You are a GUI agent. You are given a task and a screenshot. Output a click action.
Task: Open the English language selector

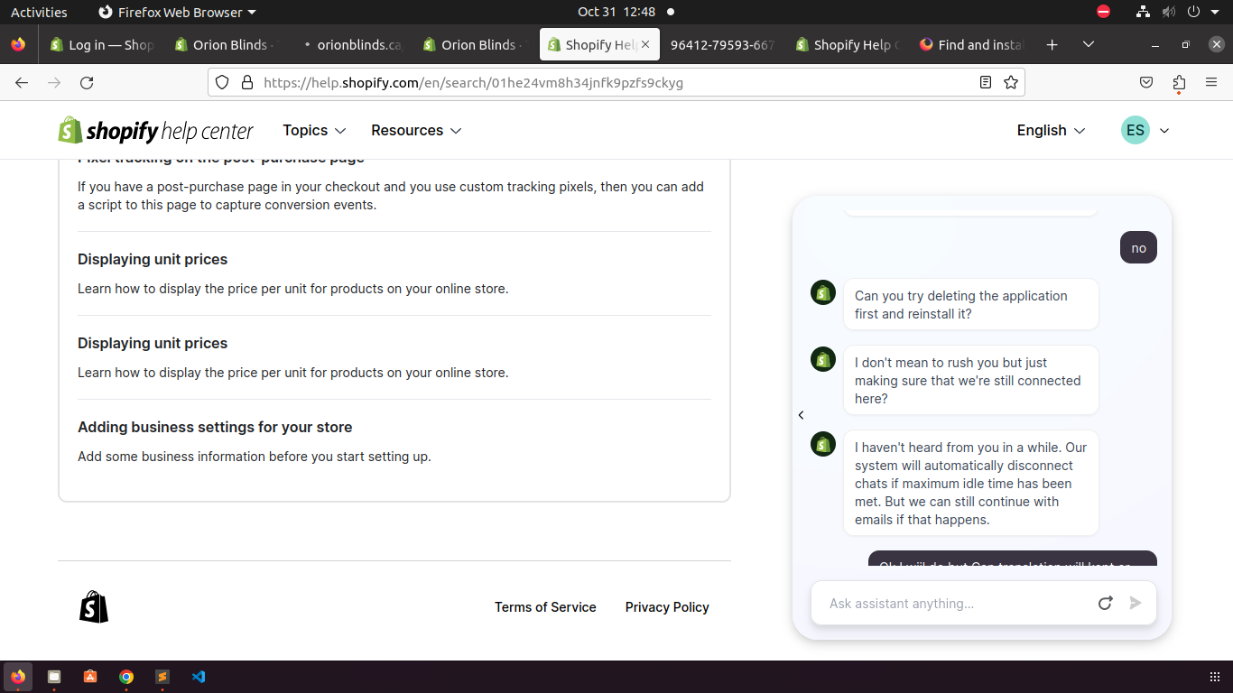[1051, 131]
